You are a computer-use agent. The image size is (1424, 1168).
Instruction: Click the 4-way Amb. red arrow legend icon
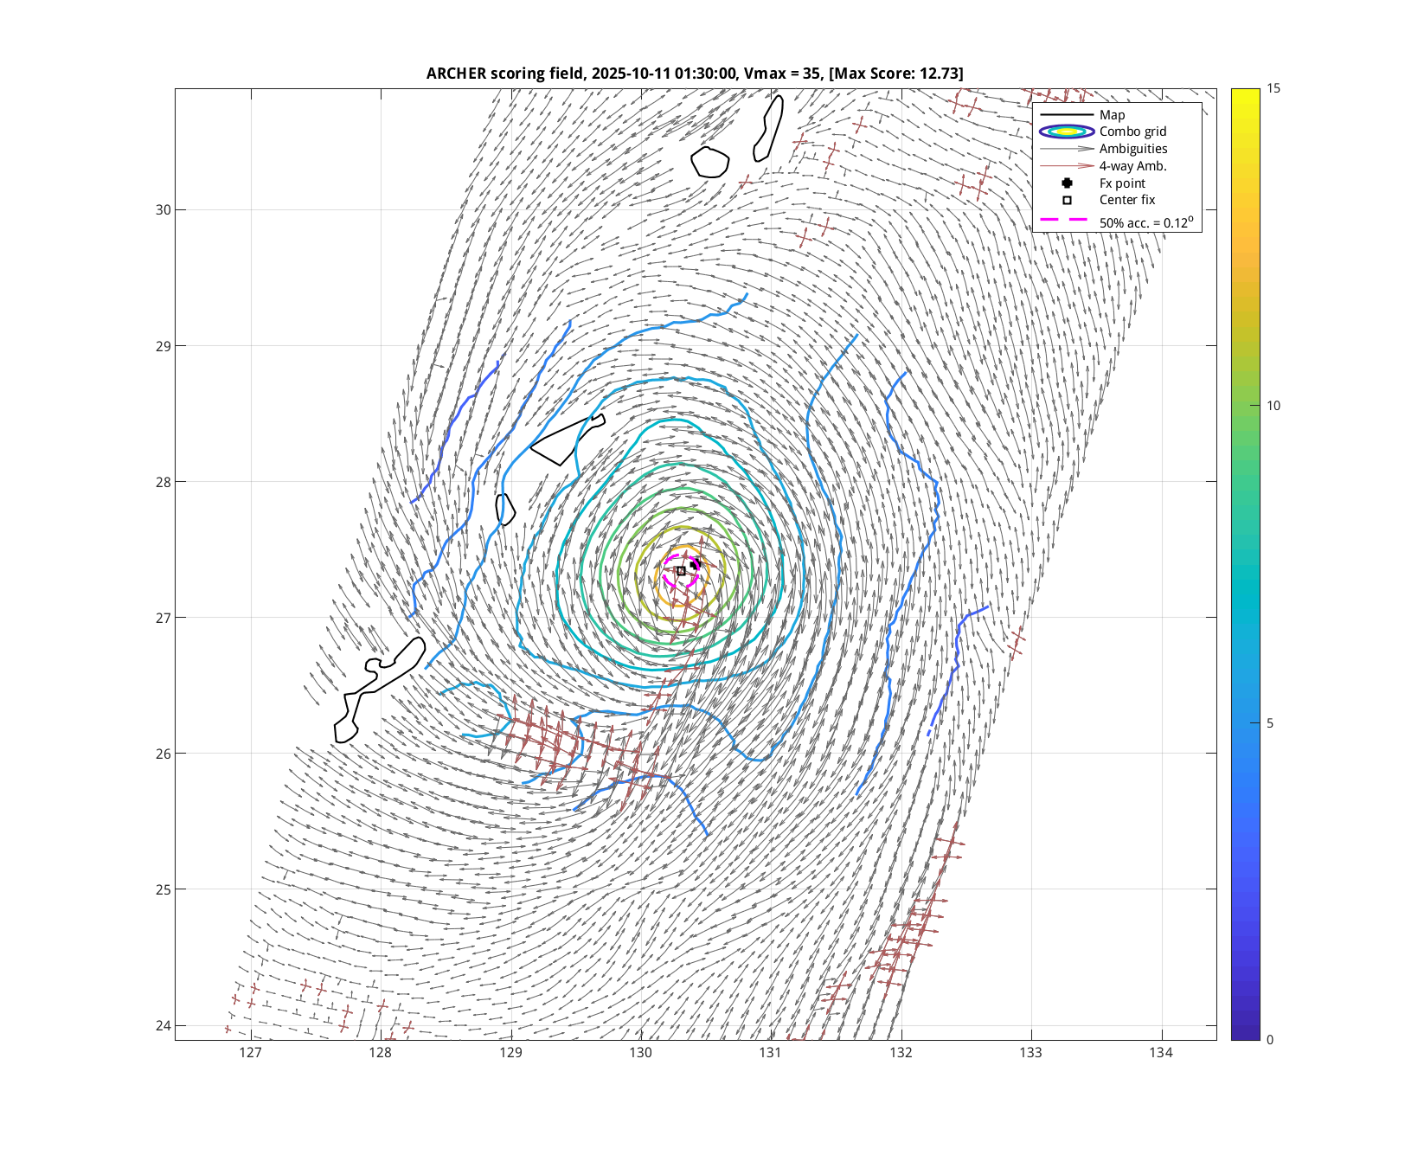point(1067,166)
